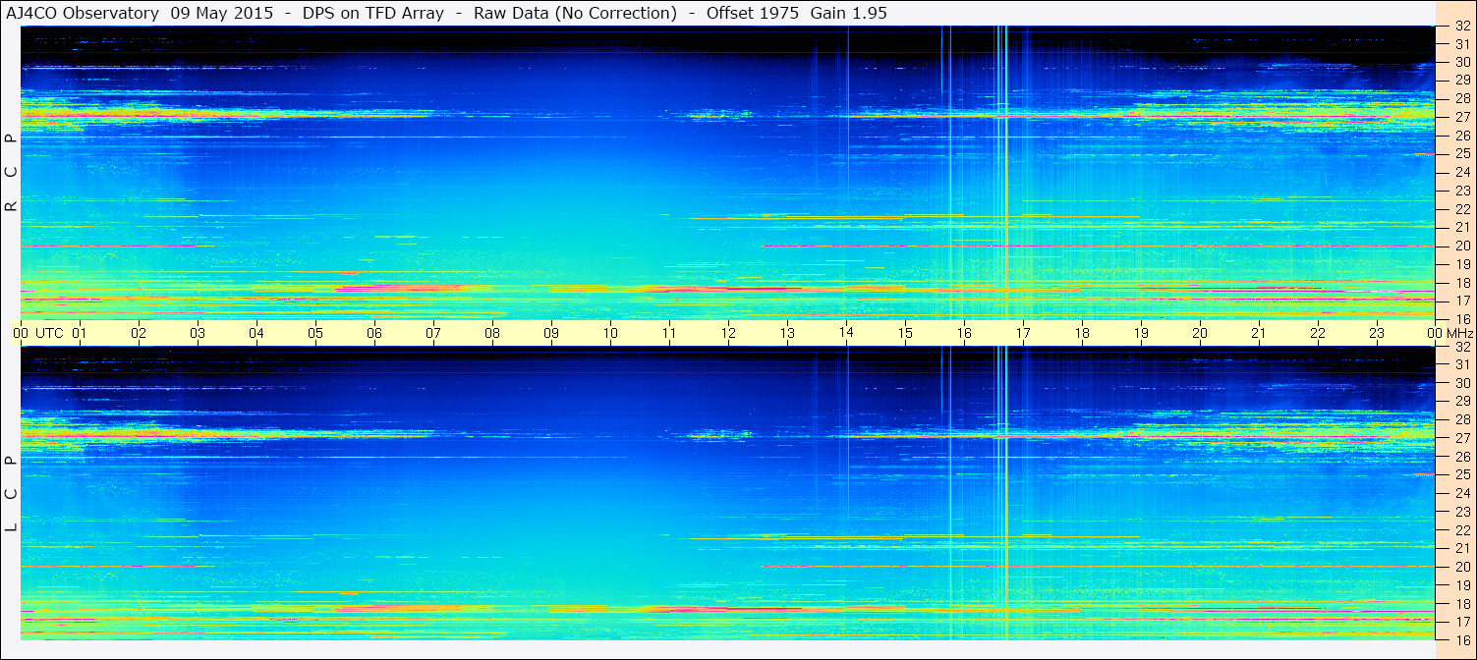This screenshot has width=1477, height=660.
Task: Select the 01 hour marker on UTC axis
Action: pos(80,333)
